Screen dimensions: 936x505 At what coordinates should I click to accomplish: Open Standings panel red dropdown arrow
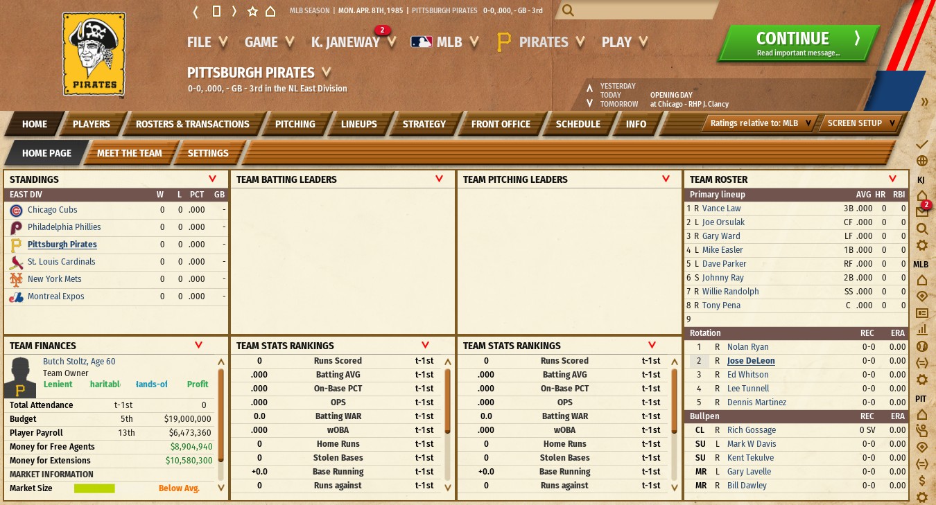pos(212,179)
